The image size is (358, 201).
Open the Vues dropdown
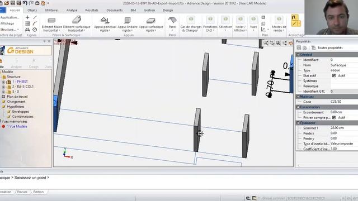pyautogui.click(x=253, y=28)
